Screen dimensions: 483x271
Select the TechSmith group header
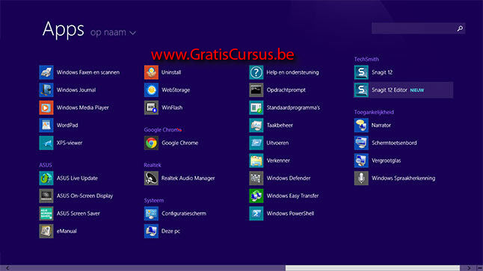pyautogui.click(x=366, y=59)
